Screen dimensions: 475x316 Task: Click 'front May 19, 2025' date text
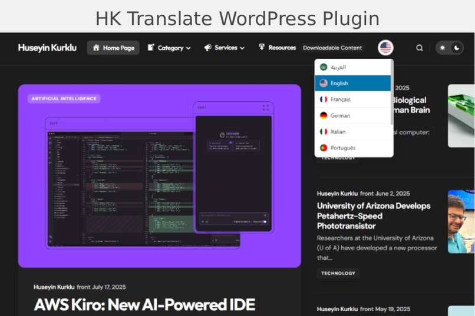(x=385, y=309)
